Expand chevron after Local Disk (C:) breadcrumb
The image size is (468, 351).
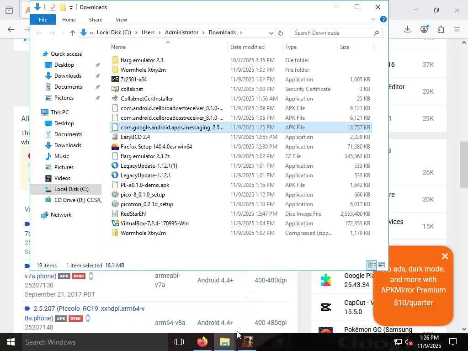pos(136,32)
